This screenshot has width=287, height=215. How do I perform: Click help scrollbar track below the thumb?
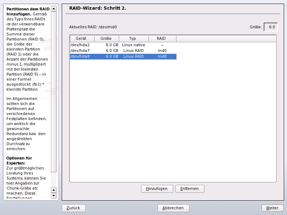point(54,179)
